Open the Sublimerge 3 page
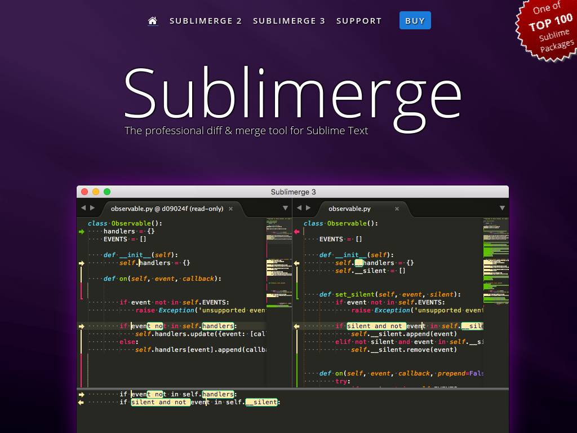This screenshot has width=577, height=433. [x=289, y=21]
